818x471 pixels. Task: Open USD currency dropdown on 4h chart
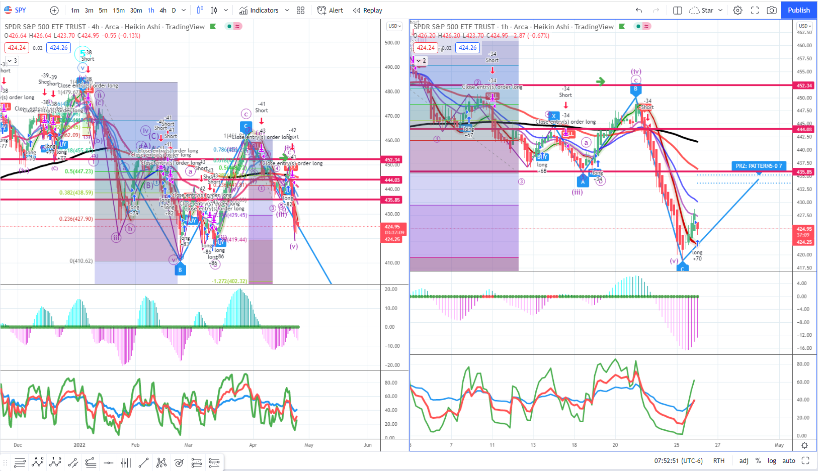394,26
